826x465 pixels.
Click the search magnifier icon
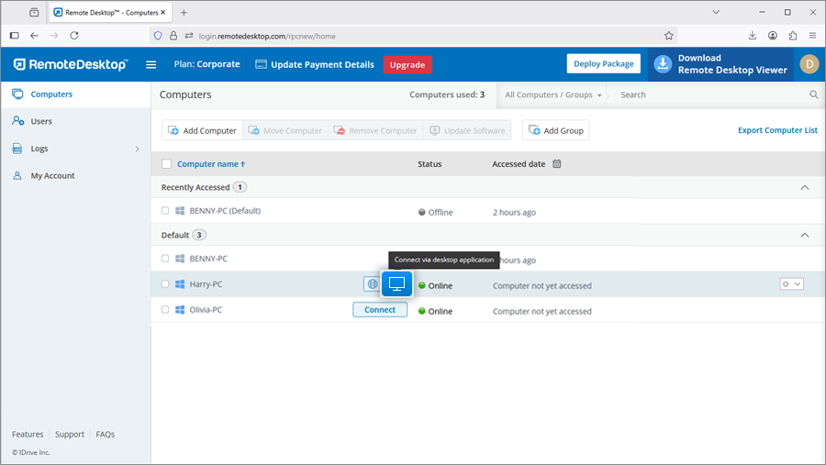tap(813, 94)
